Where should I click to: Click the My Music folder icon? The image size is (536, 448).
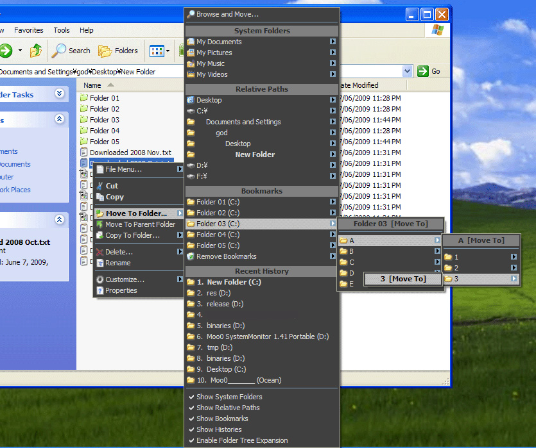click(x=191, y=64)
